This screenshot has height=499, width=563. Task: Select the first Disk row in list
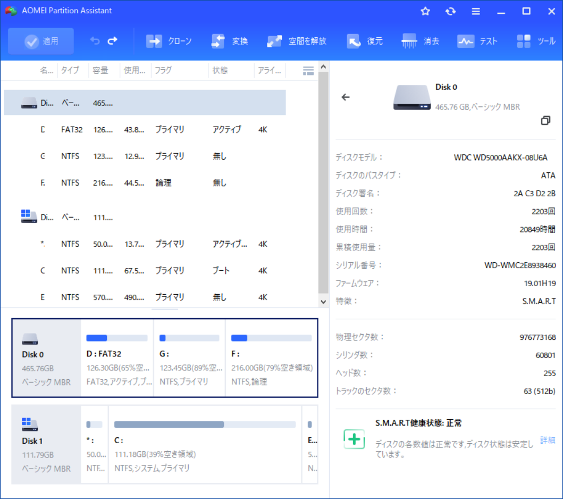point(145,103)
